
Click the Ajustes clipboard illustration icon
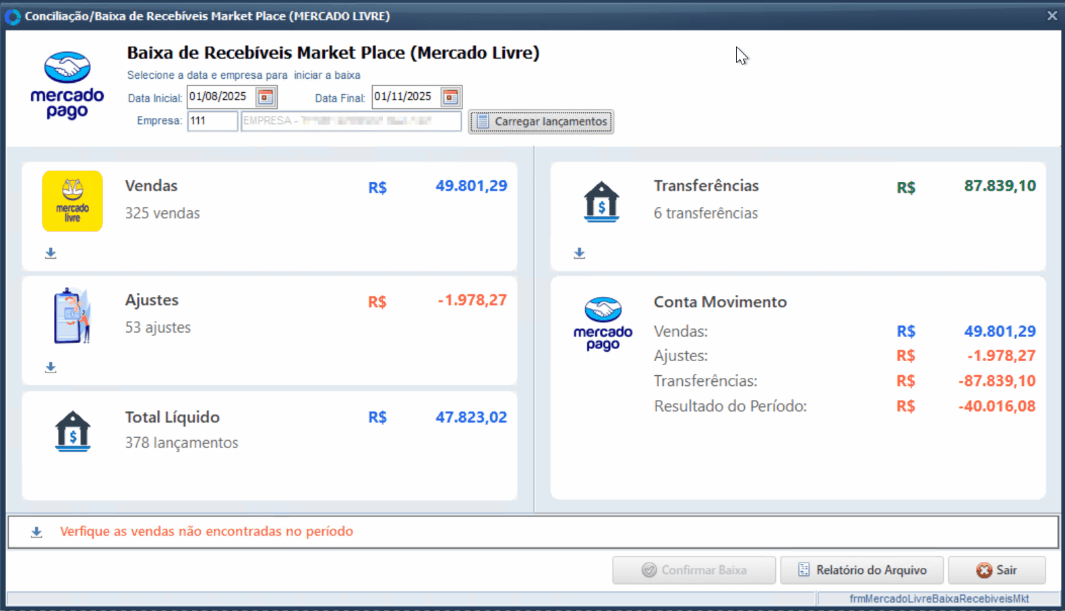(72, 315)
